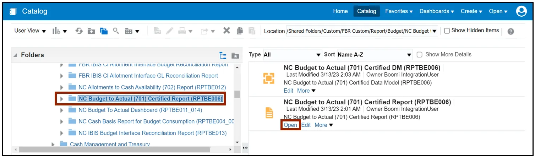Screen dimensions: 535x158
Task: Click Open link for Certified Report
Action: 290,125
